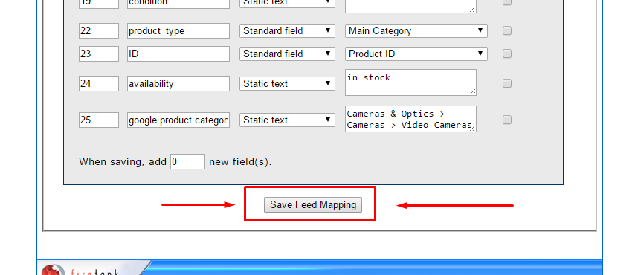The width and height of the screenshot is (638, 275).
Task: Open the Product ID dropdown
Action: pyautogui.click(x=416, y=54)
